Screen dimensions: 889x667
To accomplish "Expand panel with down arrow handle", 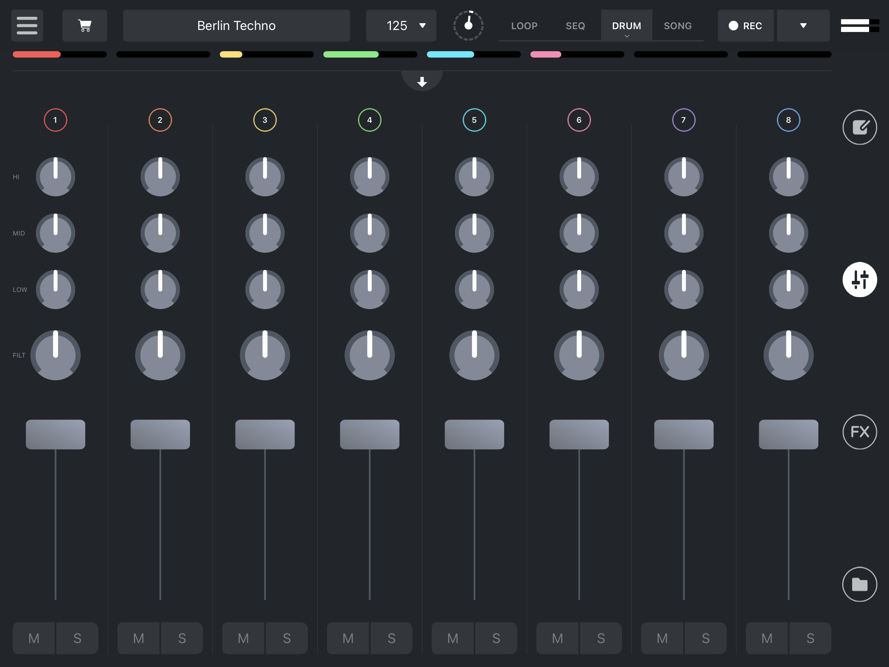I will [422, 82].
